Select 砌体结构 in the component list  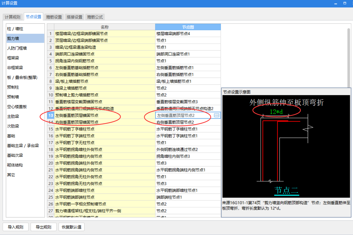pyautogui.click(x=25, y=165)
